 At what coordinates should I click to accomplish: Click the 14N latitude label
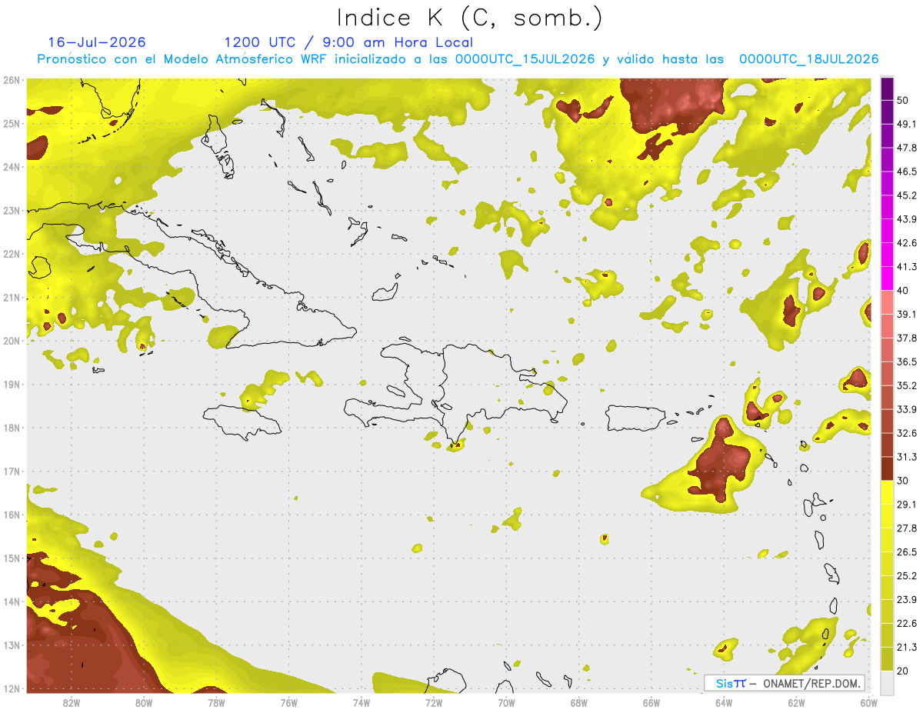[12, 602]
